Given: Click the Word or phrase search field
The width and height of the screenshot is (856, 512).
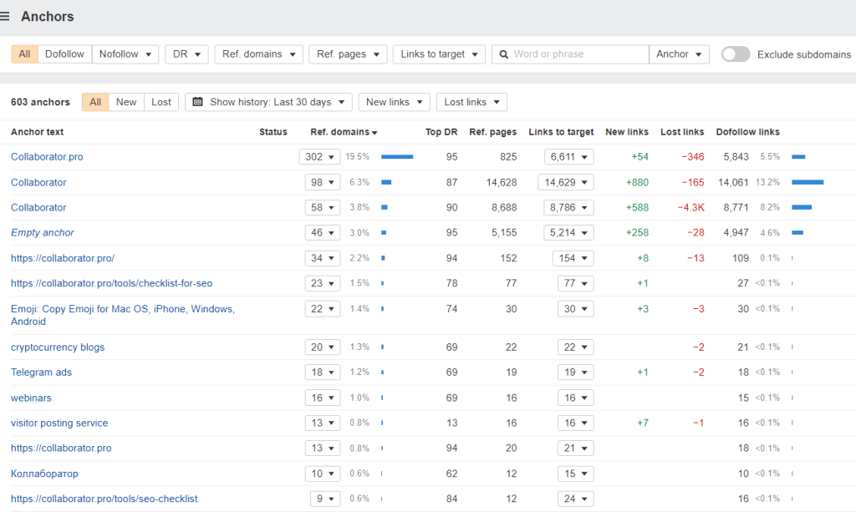Looking at the screenshot, I should (577, 54).
